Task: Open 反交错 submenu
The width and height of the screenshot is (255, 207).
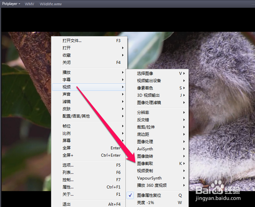Action: pos(157,120)
